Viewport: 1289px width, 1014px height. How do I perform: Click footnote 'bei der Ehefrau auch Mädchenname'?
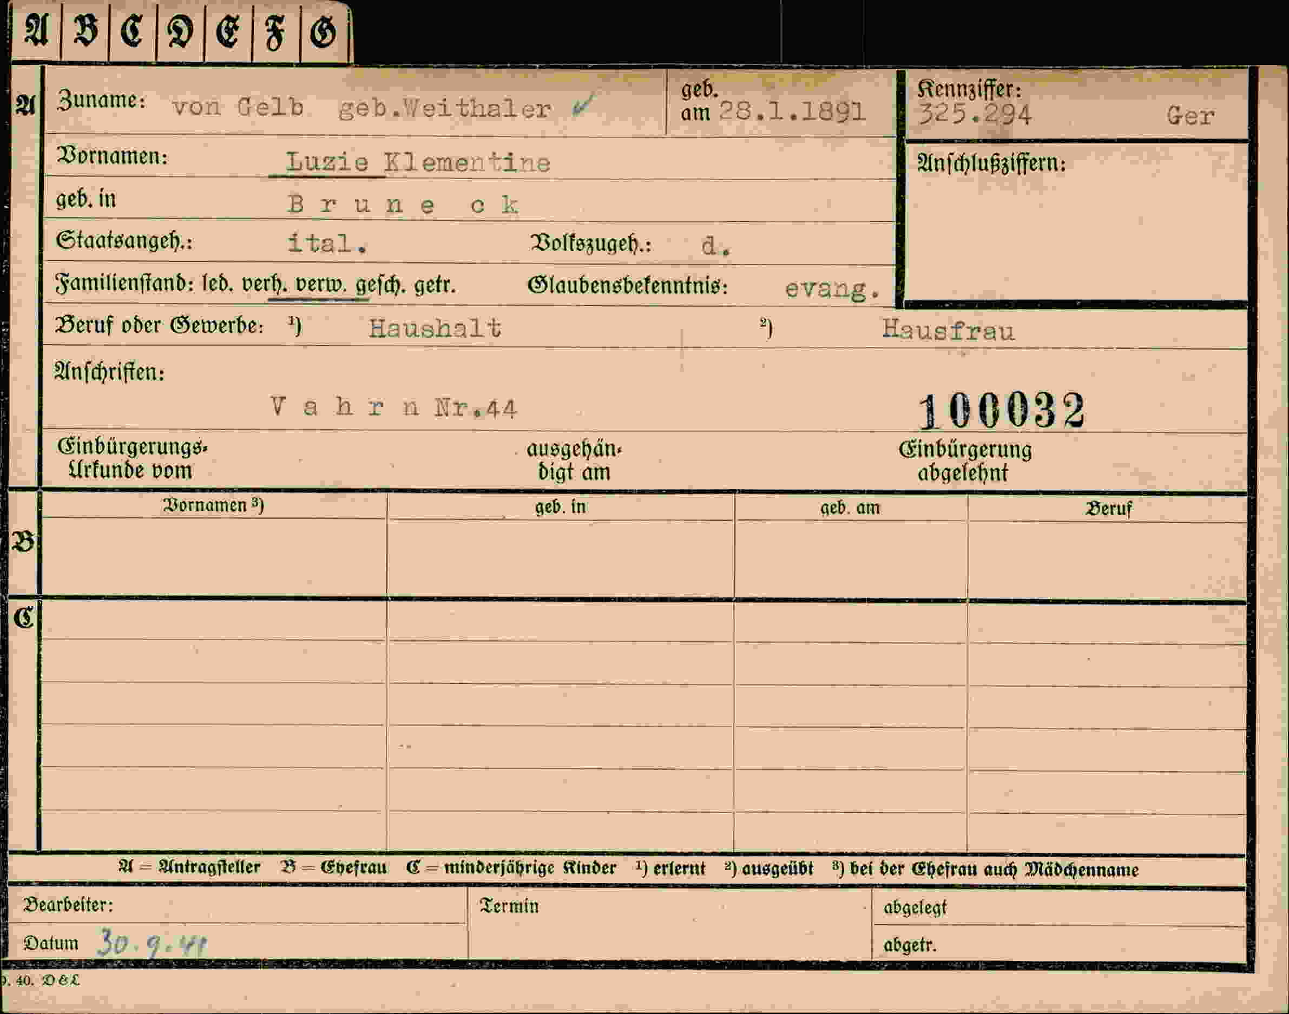point(994,870)
